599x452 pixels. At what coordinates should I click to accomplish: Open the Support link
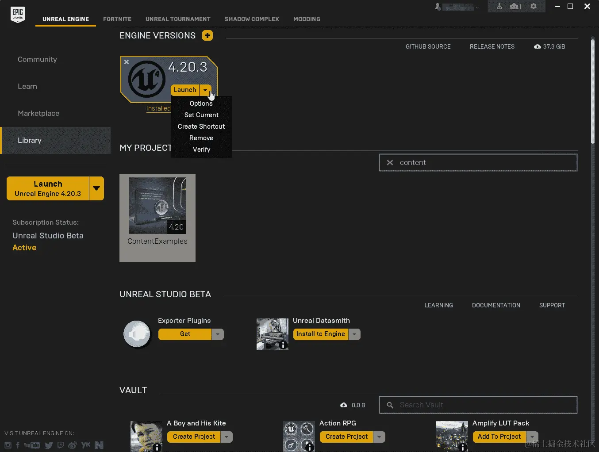pyautogui.click(x=552, y=305)
